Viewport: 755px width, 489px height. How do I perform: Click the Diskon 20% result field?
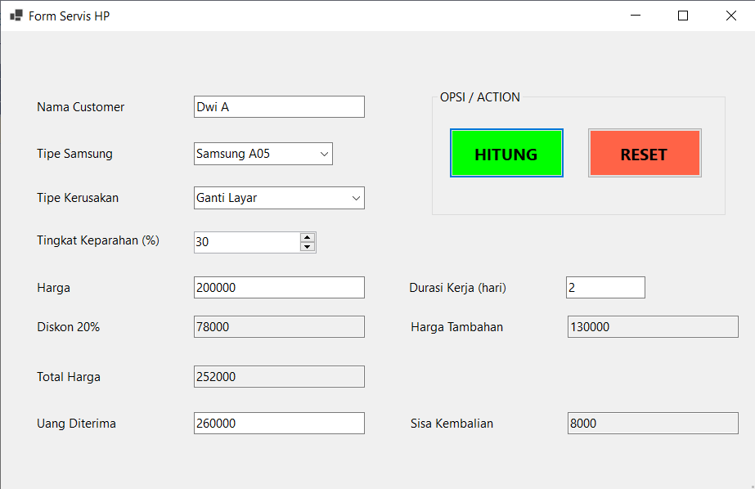[x=279, y=327]
